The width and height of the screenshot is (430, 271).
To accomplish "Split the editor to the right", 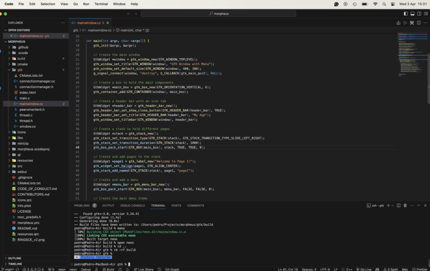I will [x=419, y=23].
